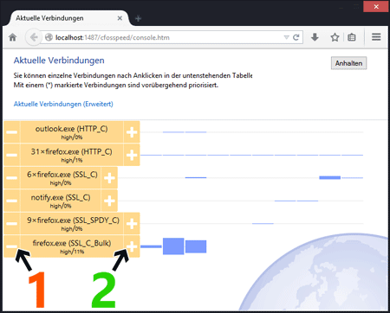Close the browser window
This screenshot has width=390, height=313.
[376, 7]
